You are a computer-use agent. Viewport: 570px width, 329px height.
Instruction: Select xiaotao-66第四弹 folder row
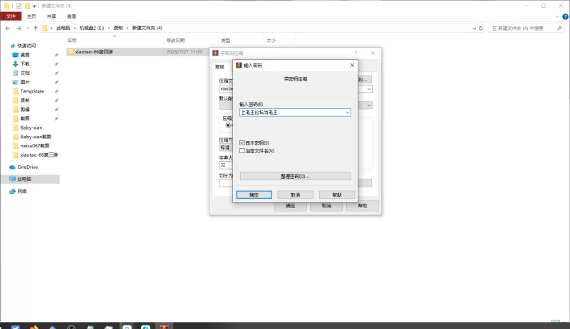(138, 51)
